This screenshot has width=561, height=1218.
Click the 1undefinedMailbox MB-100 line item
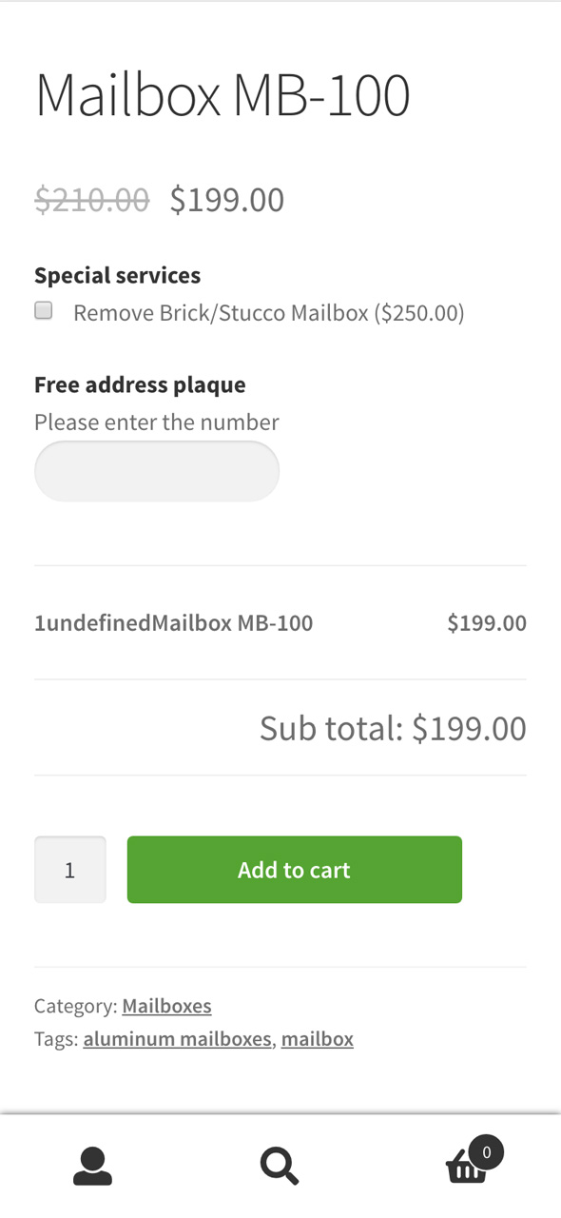(x=174, y=623)
